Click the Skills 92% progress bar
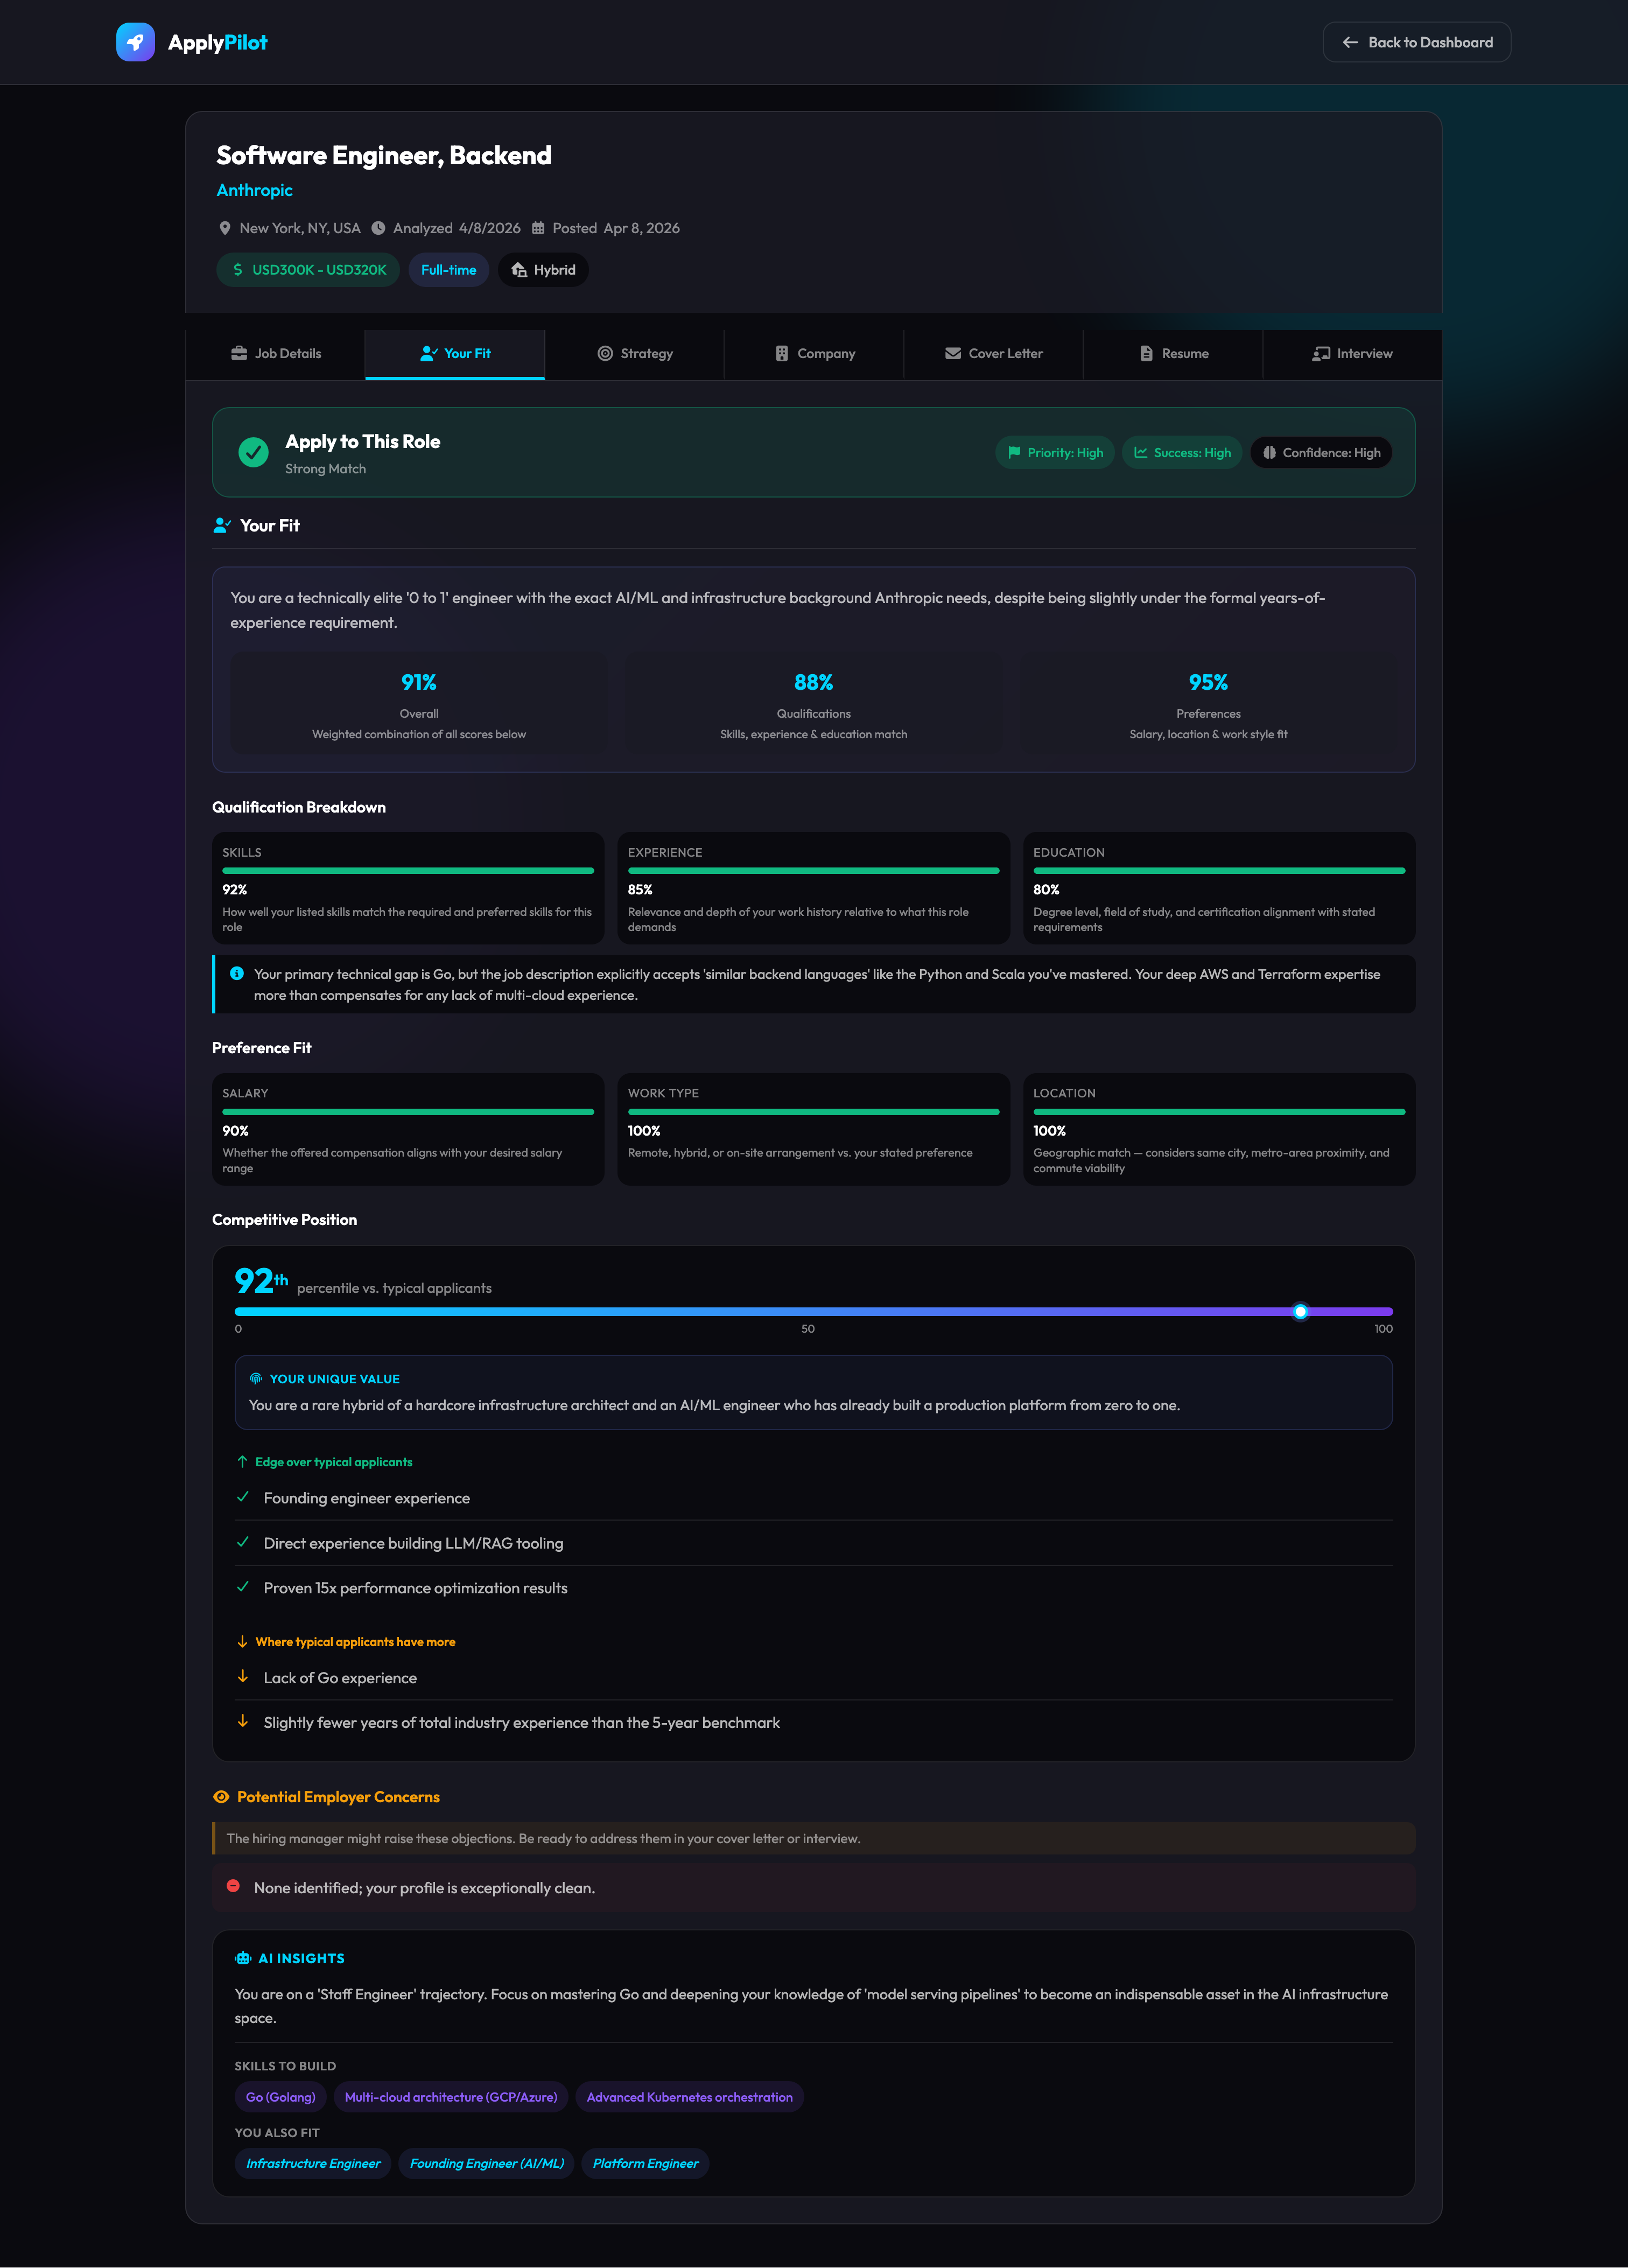The image size is (1628, 2268). 408,871
